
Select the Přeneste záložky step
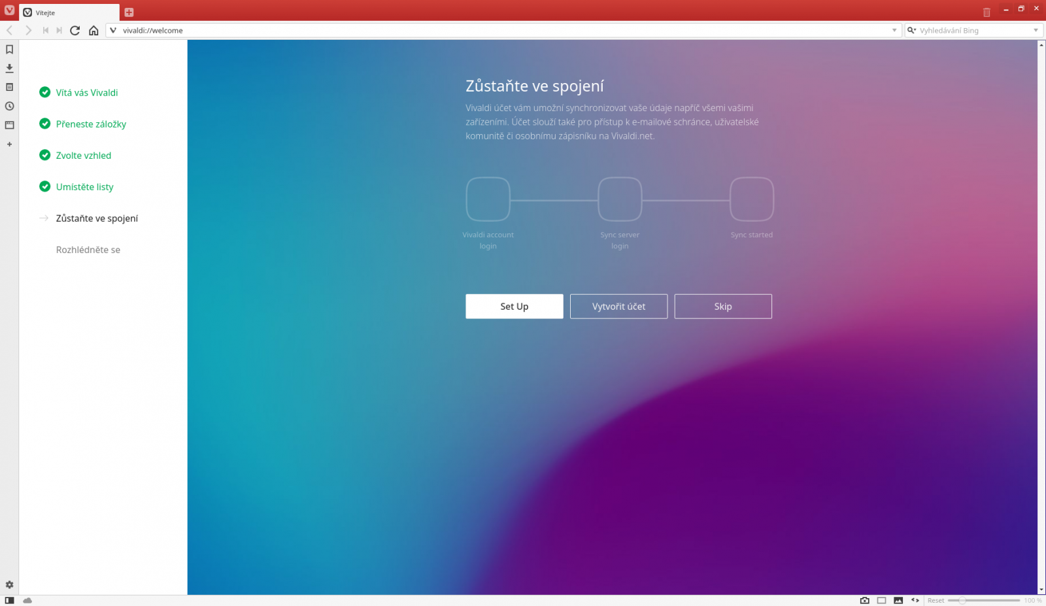click(91, 124)
